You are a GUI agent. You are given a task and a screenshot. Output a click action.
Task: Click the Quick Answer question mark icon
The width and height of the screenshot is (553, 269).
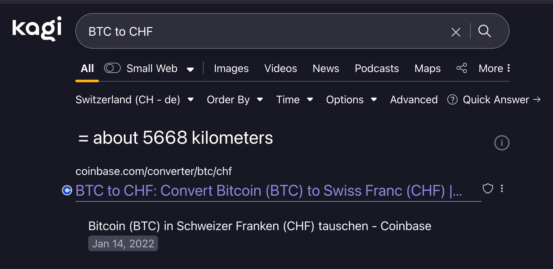click(x=452, y=100)
